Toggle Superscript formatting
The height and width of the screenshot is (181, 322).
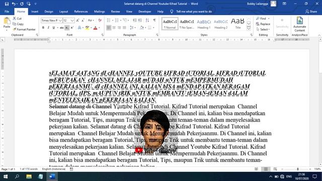click(72, 28)
